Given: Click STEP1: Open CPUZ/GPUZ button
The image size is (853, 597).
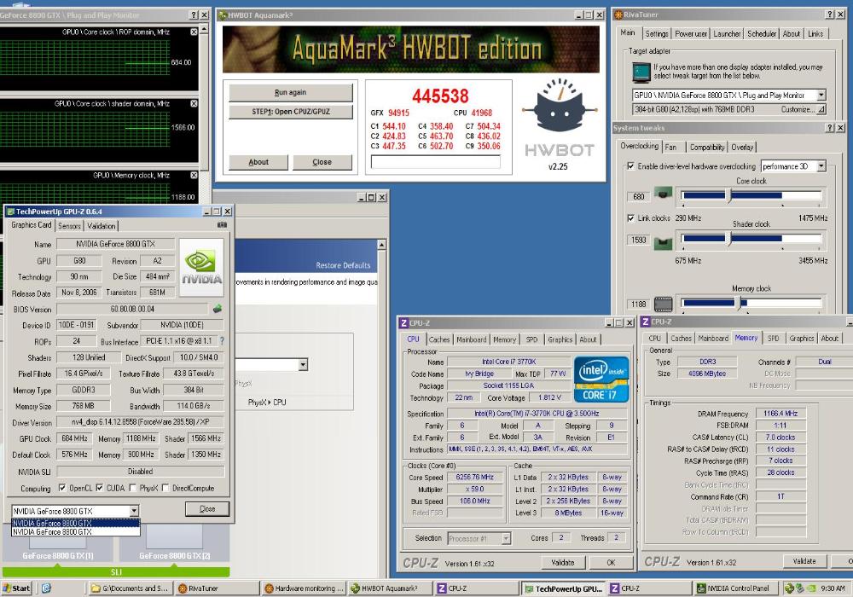Looking at the screenshot, I should (291, 112).
